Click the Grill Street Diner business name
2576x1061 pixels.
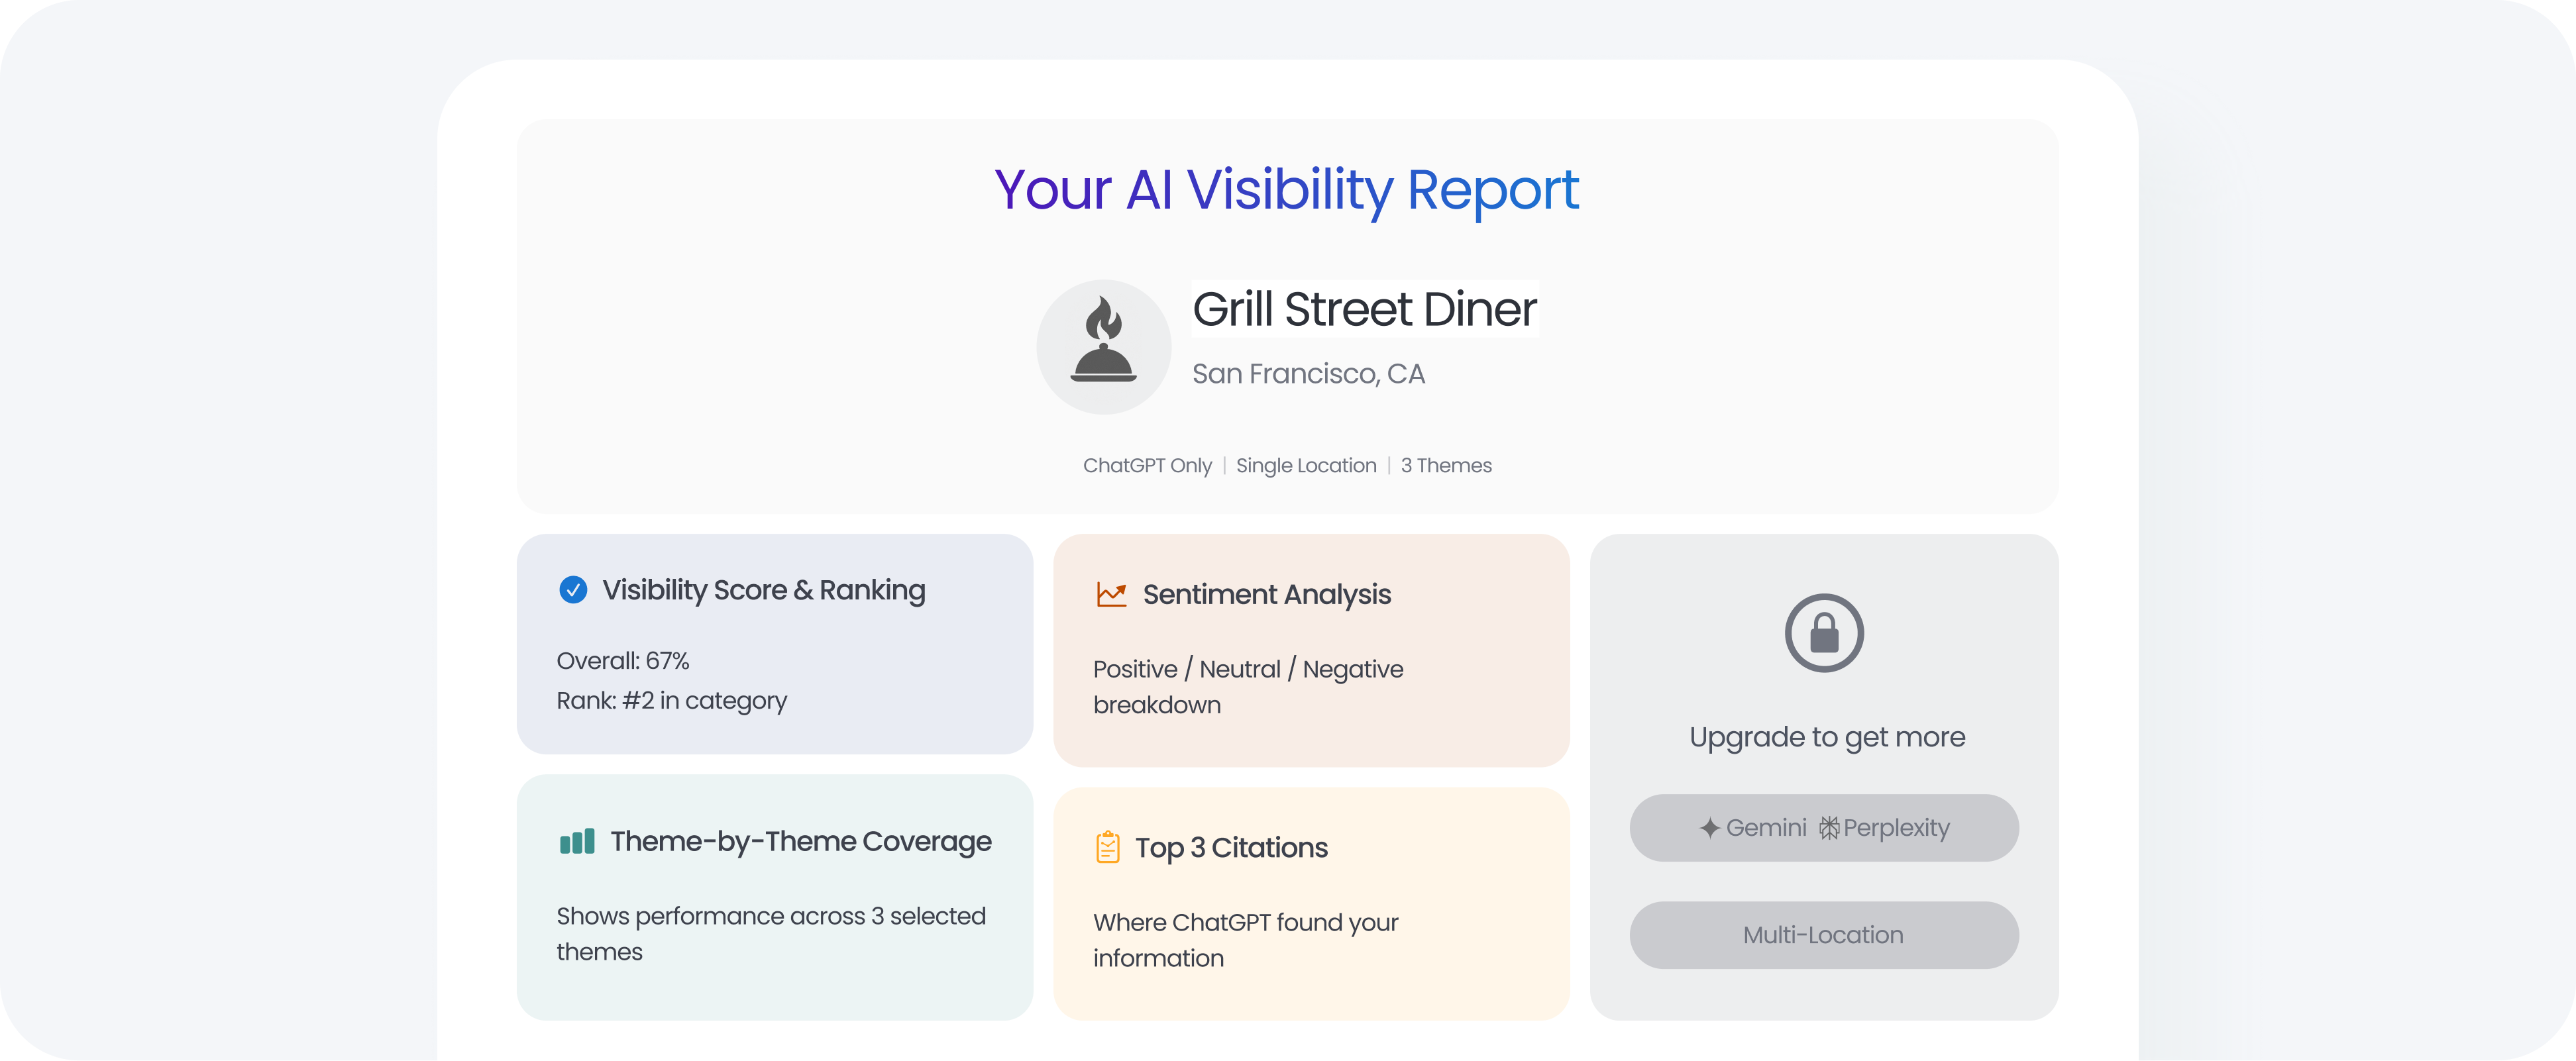[x=1364, y=309]
